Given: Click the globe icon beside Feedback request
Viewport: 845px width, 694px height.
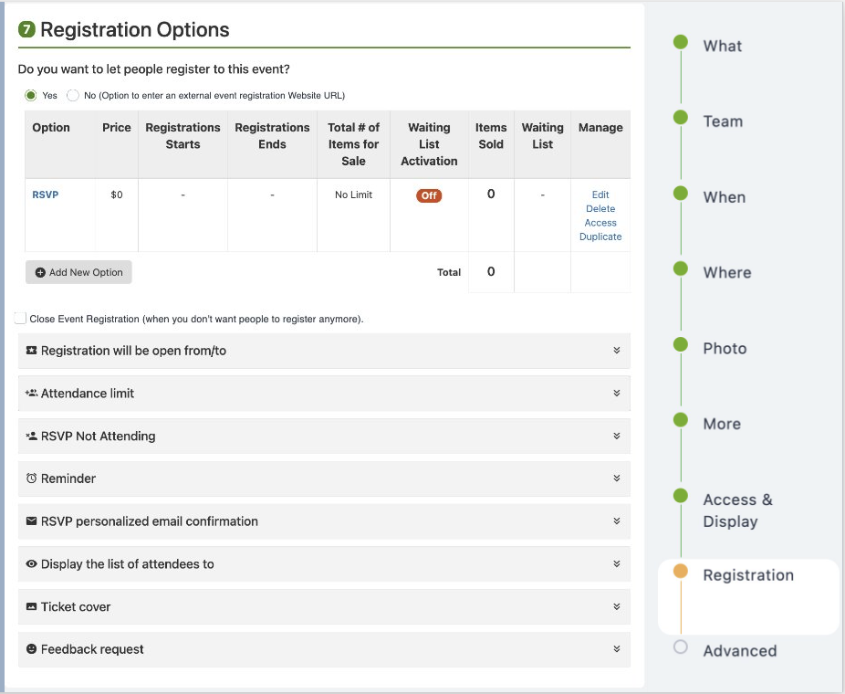Looking at the screenshot, I should coord(29,649).
